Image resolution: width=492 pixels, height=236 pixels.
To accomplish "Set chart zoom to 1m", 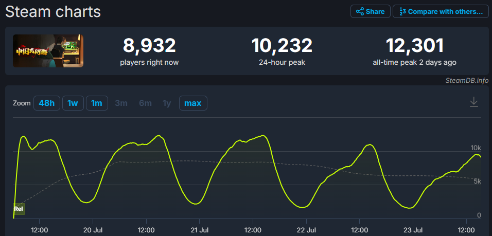I will (97, 103).
